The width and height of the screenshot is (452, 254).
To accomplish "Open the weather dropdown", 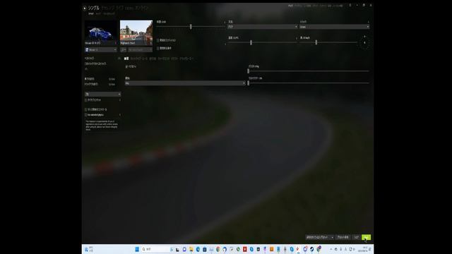I will point(262,27).
